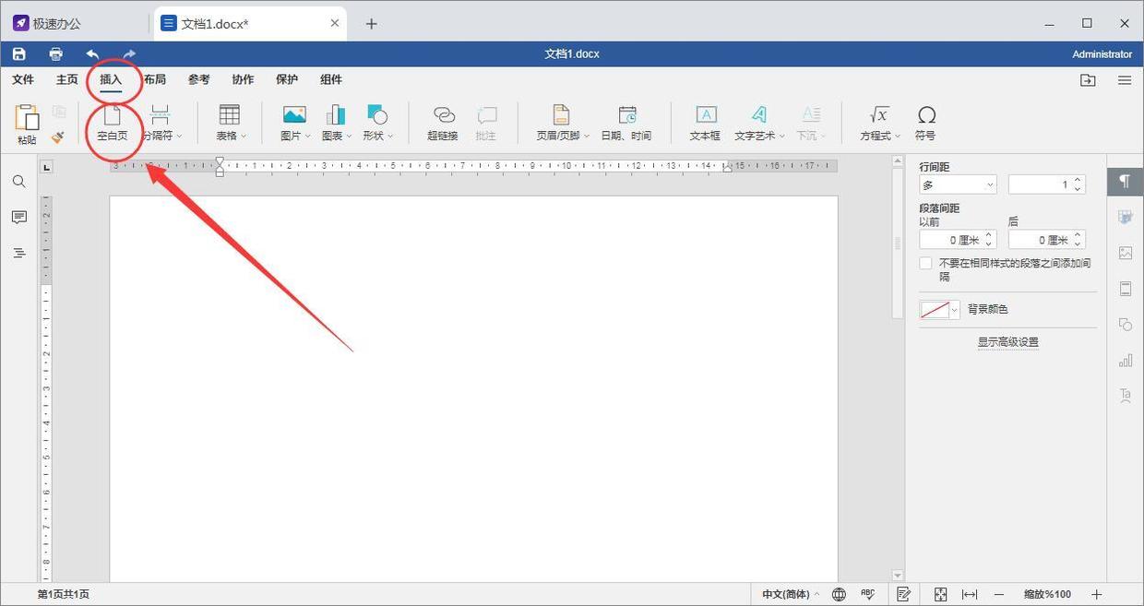Image resolution: width=1144 pixels, height=606 pixels.
Task: Click the 缩放%100 zoom label
Action: coord(1047,594)
